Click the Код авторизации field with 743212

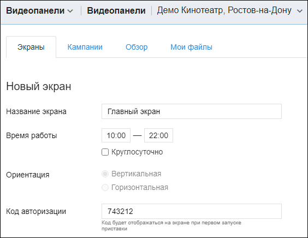(x=192, y=211)
